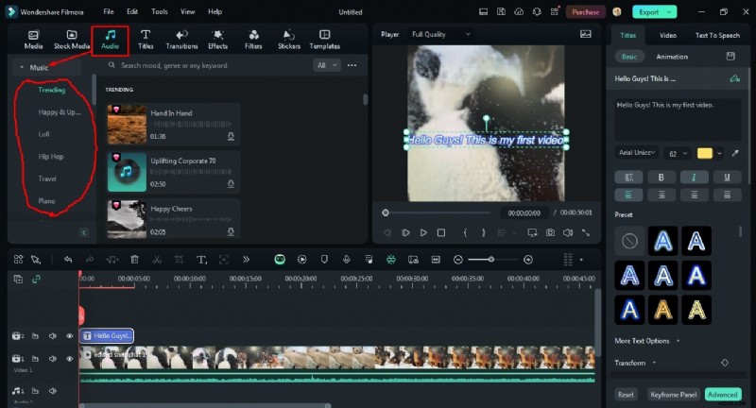Toggle italic text formatting
Image resolution: width=756 pixels, height=408 pixels.
point(693,177)
